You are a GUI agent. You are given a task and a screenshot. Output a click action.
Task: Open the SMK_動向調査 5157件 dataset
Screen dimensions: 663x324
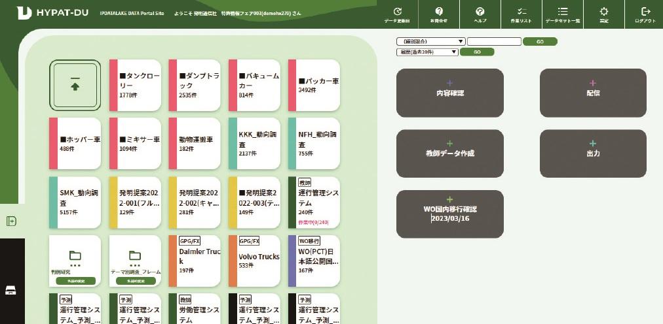coord(75,202)
